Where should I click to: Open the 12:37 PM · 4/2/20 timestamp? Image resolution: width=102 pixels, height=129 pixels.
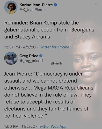20,47
